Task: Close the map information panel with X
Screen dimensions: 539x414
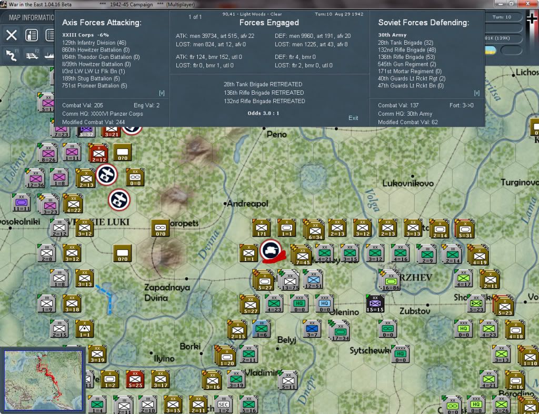Action: click(12, 35)
